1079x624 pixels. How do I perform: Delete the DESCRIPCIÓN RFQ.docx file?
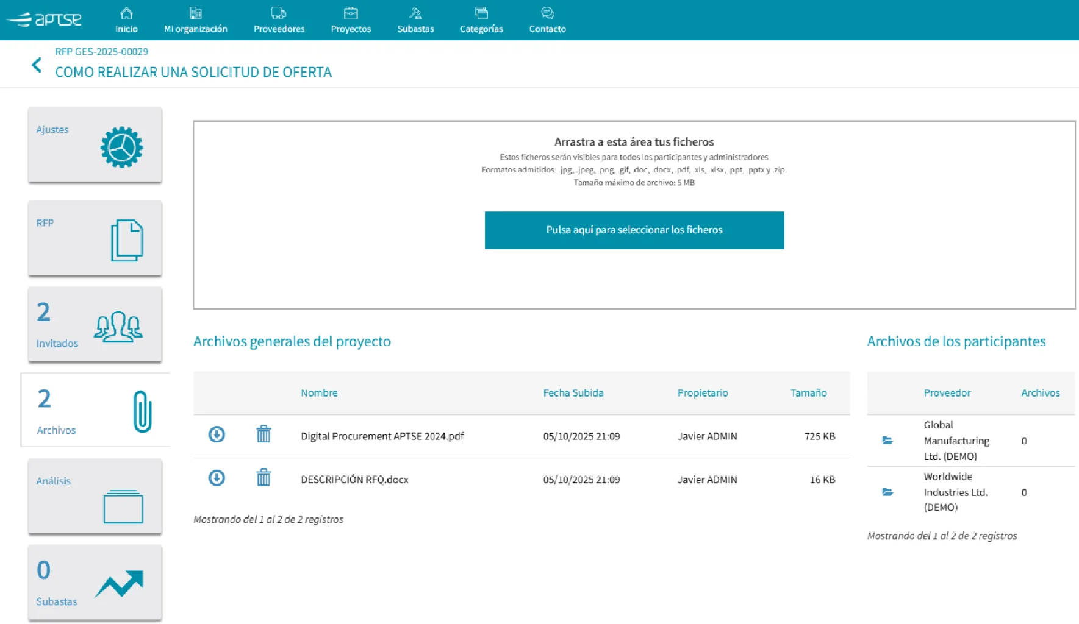[x=263, y=478]
